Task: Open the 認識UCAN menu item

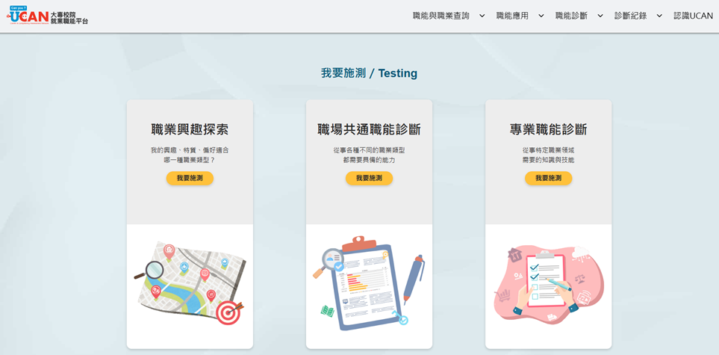Action: click(x=694, y=16)
